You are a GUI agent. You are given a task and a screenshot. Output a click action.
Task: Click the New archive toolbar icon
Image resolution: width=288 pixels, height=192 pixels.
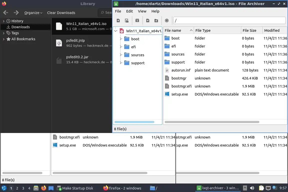pyautogui.click(x=118, y=20)
